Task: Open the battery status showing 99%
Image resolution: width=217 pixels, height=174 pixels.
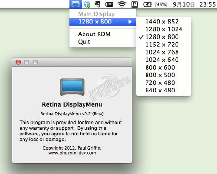Action: coord(155,4)
